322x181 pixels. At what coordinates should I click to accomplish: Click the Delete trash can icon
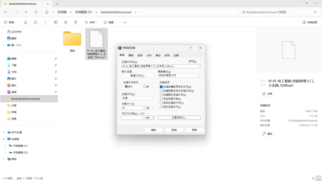75,23
